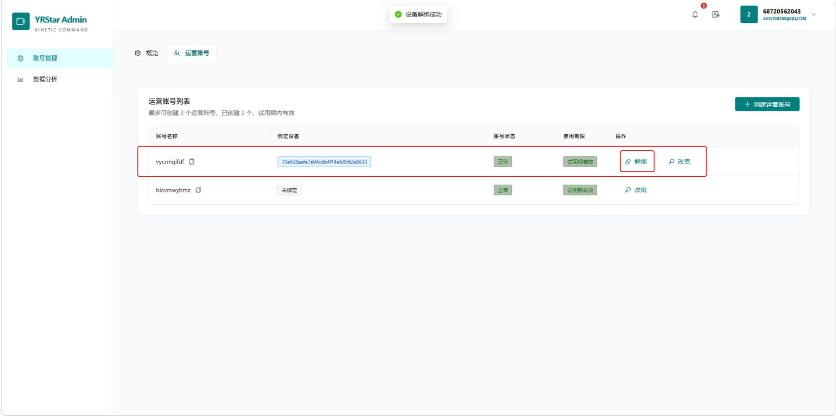Copy account name vycrmqifdf
Image resolution: width=836 pixels, height=416 pixels.
pyautogui.click(x=192, y=162)
